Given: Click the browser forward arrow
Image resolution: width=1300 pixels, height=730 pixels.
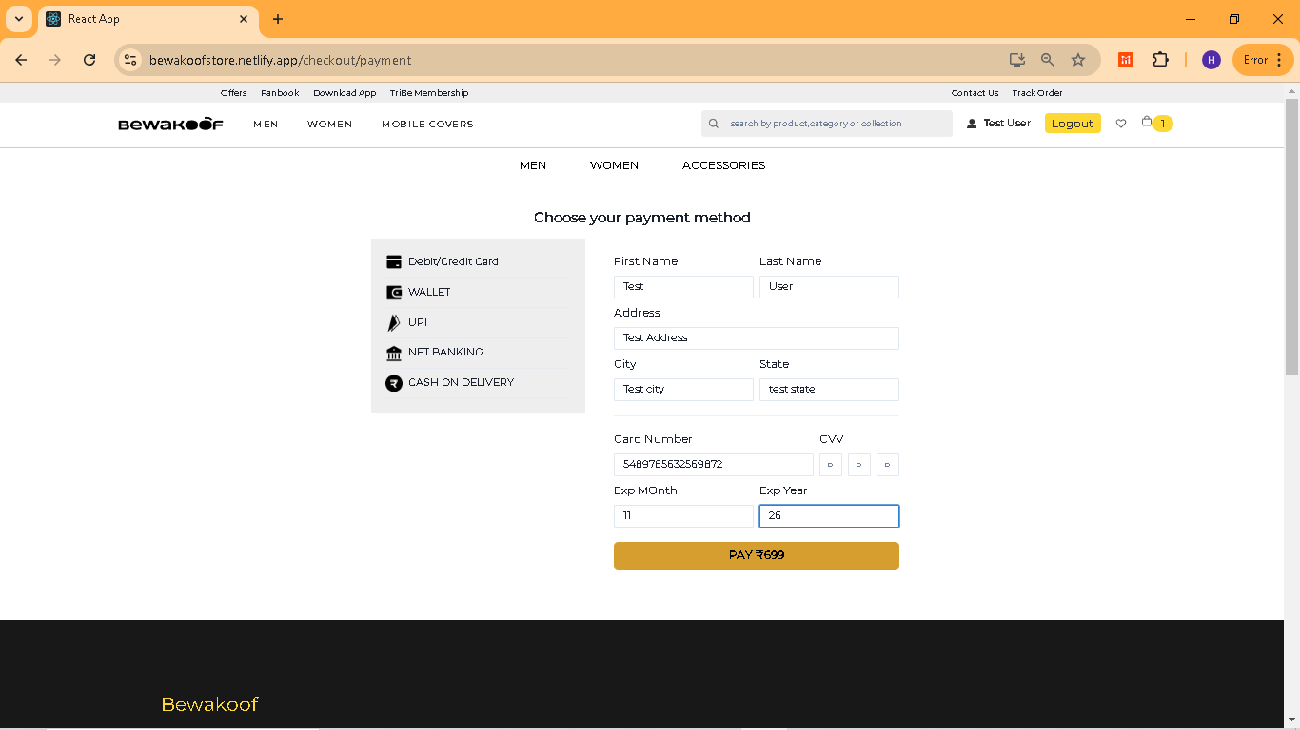Looking at the screenshot, I should (x=55, y=60).
